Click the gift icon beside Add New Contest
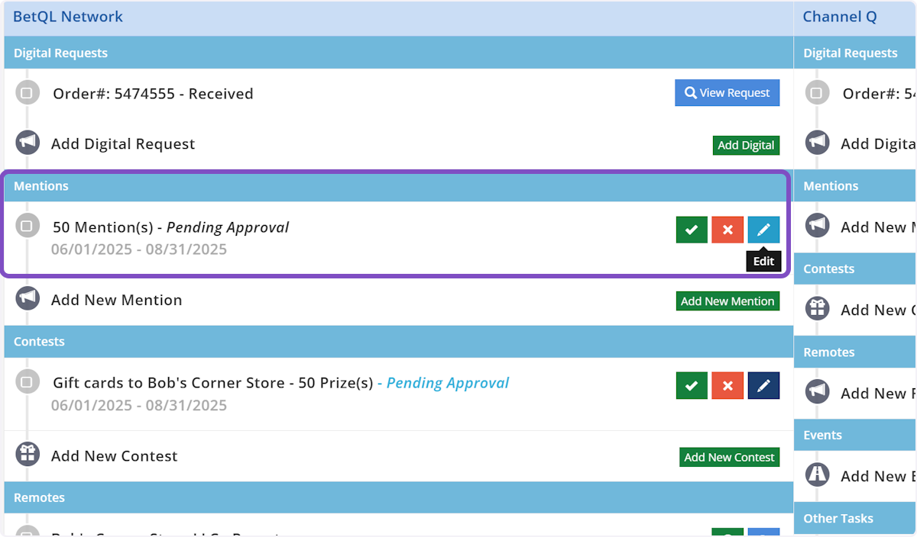This screenshot has width=917, height=537. click(28, 455)
